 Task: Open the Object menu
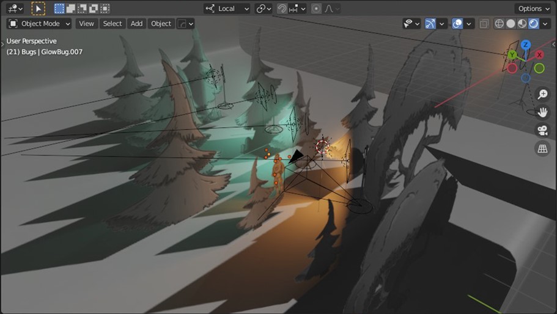tap(161, 24)
